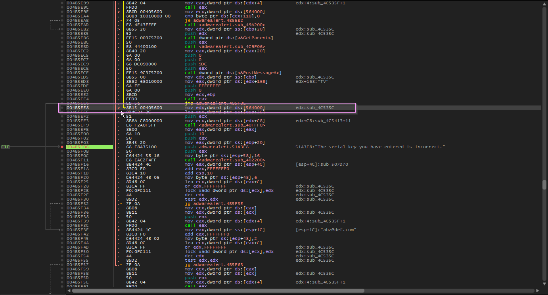The image size is (548, 295).
Task: Toggle breakpoint dot beside address 004B5EB2
Action: pyautogui.click(x=62, y=29)
